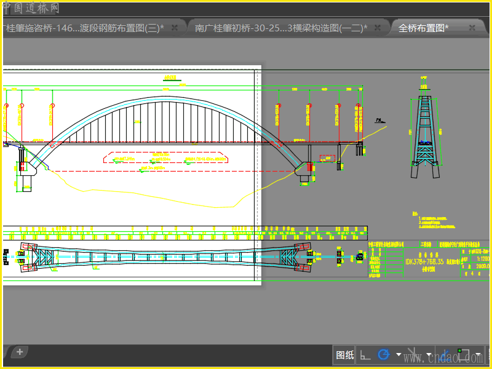Click the Object Snap Tracking icon
This screenshot has width=492, height=369.
click(x=446, y=355)
